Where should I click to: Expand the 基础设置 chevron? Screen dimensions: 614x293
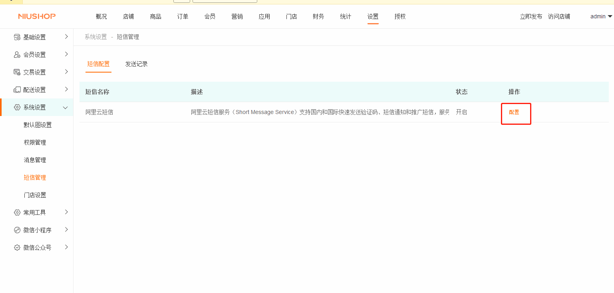coord(66,37)
